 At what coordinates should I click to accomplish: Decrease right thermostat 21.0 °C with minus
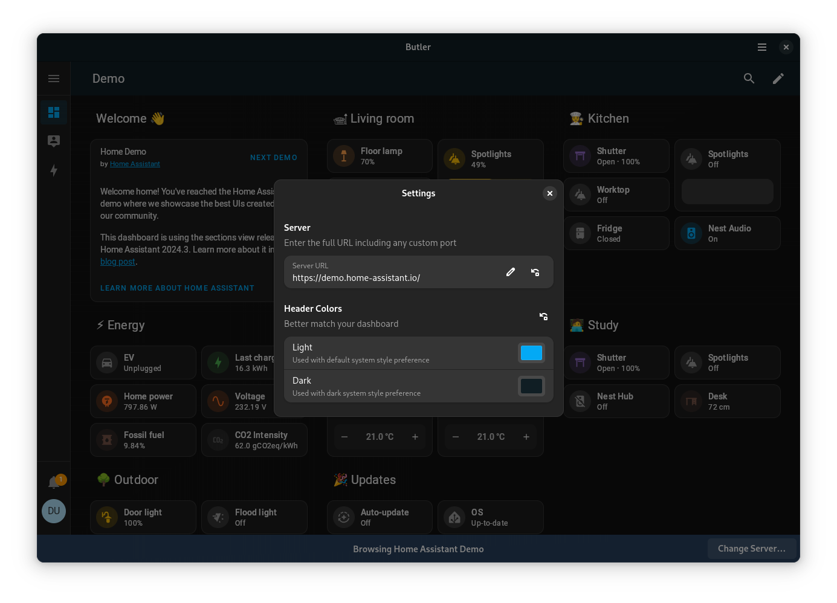tap(456, 437)
